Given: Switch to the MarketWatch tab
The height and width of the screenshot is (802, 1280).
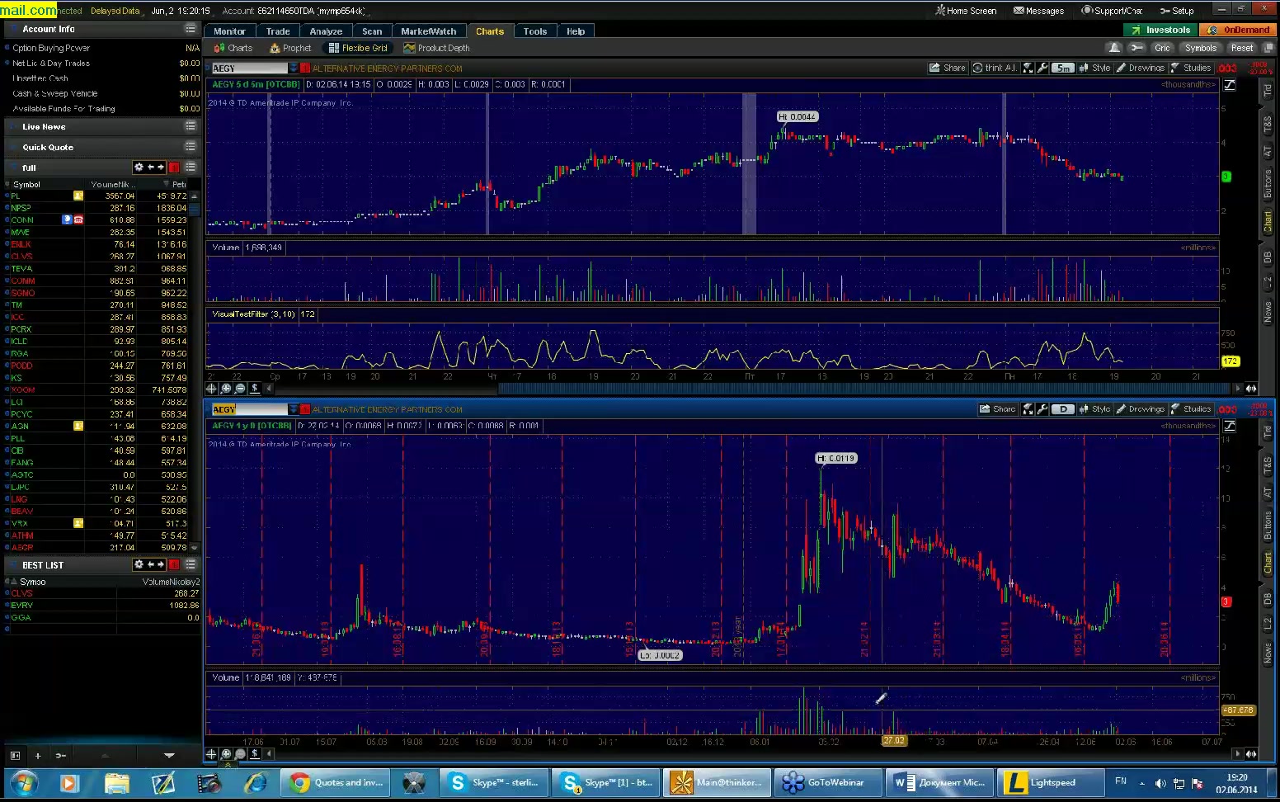Looking at the screenshot, I should tap(428, 31).
